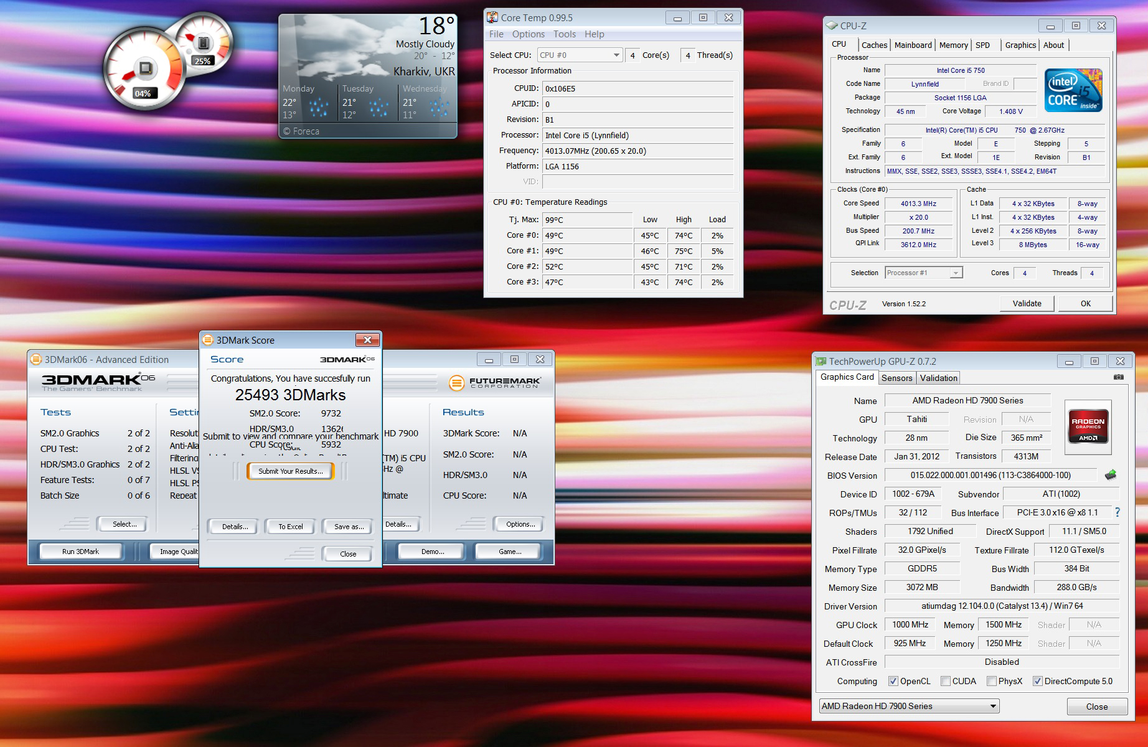
Task: Click the Radeon Graphics AMD logo
Action: point(1088,426)
